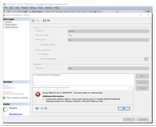Select the General page

coord(8,22)
